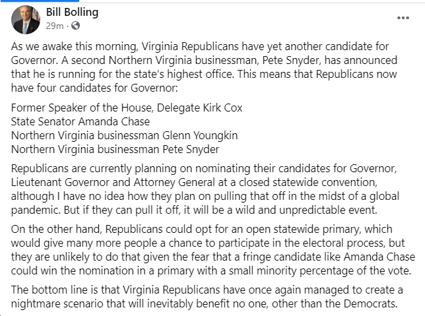
Task: Click the line 'State Senator Amanda Chase'
Action: 81,121
